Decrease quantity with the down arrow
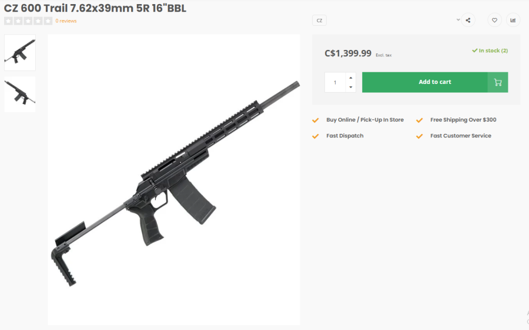The height and width of the screenshot is (330, 529). point(351,87)
